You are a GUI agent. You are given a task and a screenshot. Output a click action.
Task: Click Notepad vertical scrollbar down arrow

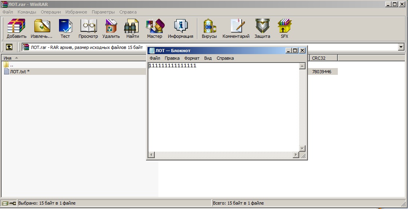pyautogui.click(x=302, y=148)
